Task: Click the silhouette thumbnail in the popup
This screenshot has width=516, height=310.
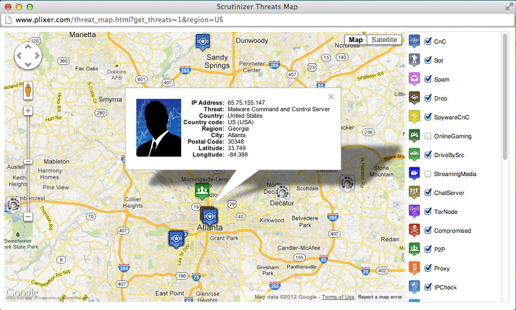Action: coord(158,128)
